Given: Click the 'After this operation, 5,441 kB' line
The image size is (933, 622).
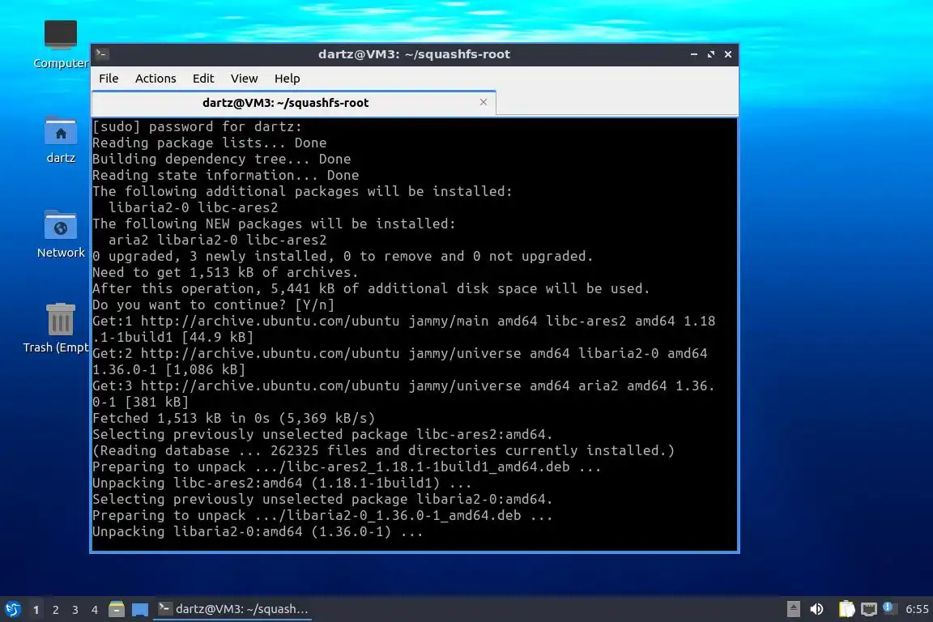Looking at the screenshot, I should 371,288.
